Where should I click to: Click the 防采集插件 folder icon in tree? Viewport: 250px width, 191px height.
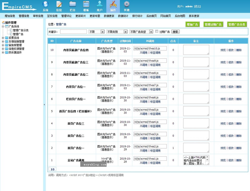(7, 52)
